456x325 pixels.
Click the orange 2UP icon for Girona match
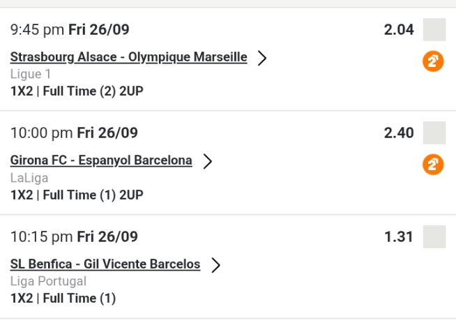click(433, 165)
